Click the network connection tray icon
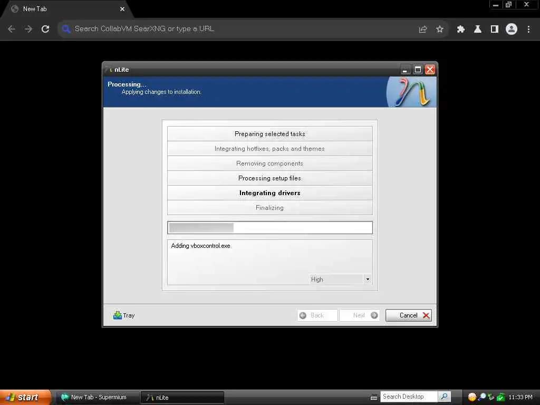The height and width of the screenshot is (405, 540). point(491,397)
